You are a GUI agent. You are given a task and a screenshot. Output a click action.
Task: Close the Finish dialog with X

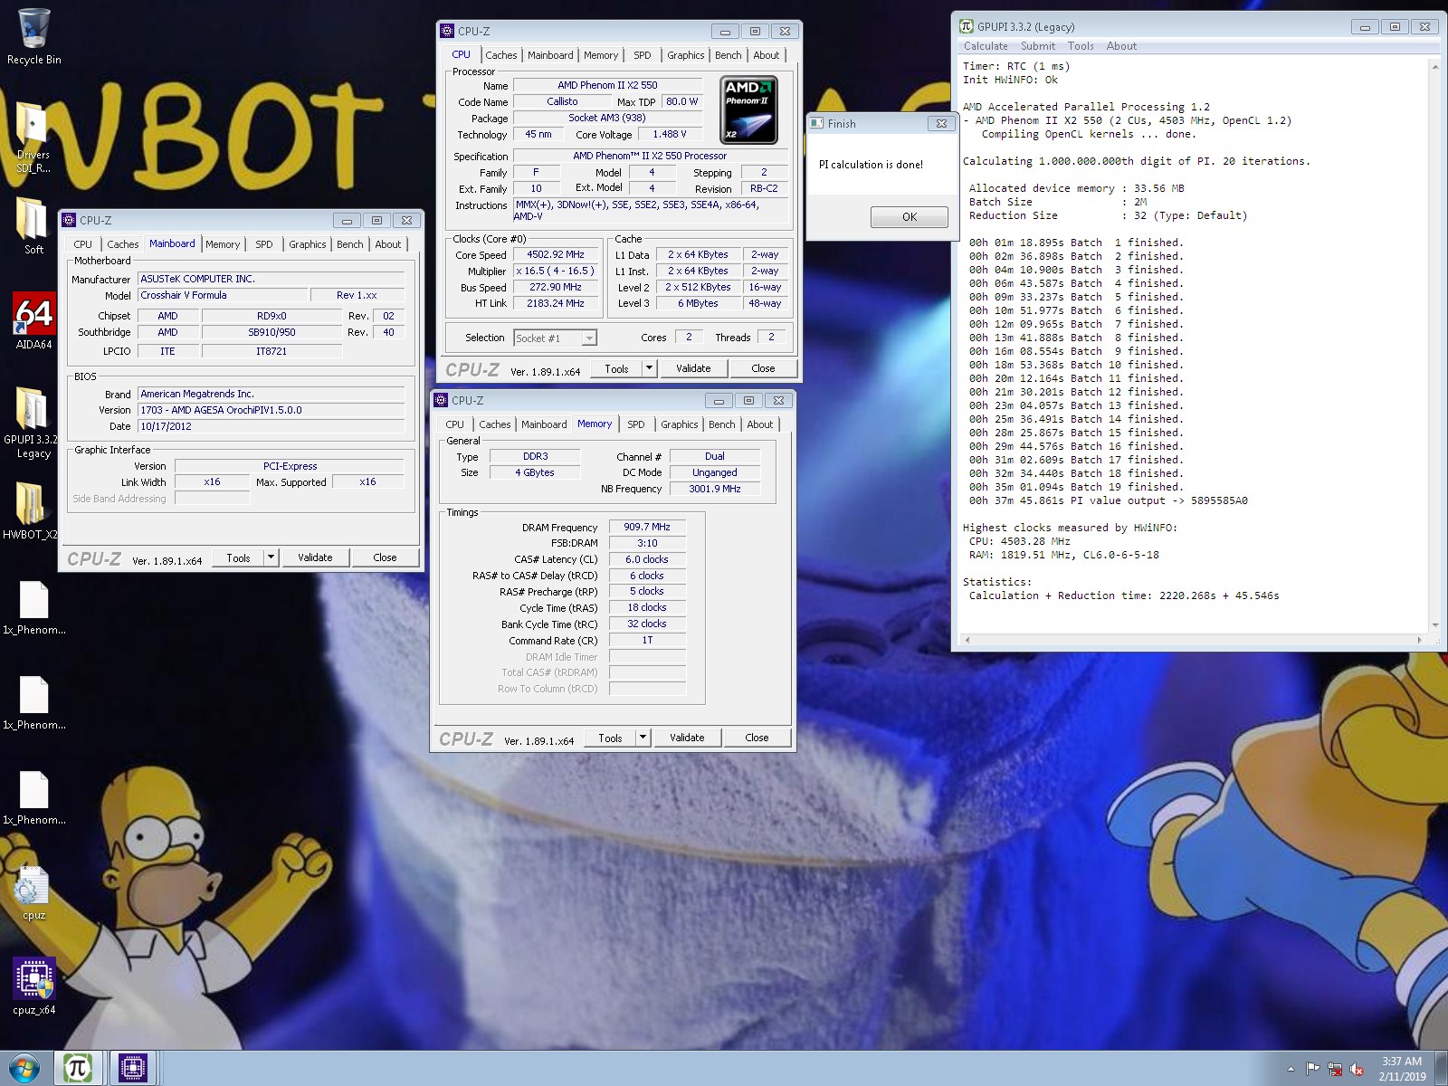[x=941, y=123]
